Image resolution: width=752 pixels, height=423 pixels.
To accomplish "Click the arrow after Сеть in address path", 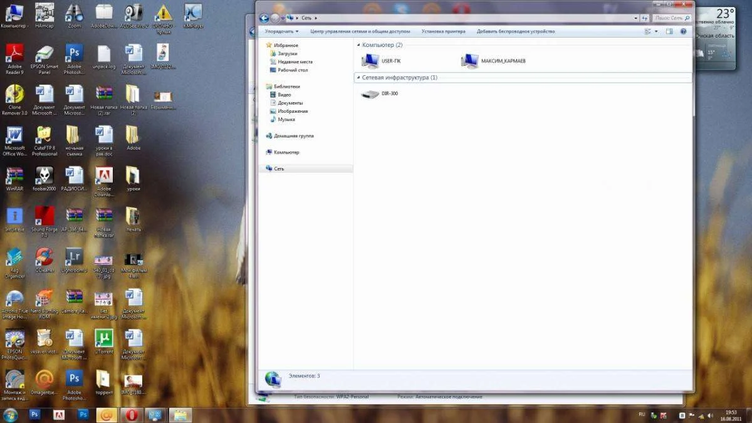I will click(317, 18).
